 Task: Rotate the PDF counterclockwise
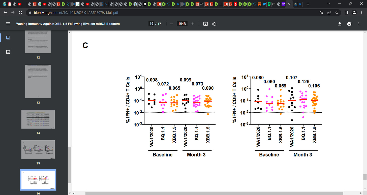pyautogui.click(x=214, y=24)
